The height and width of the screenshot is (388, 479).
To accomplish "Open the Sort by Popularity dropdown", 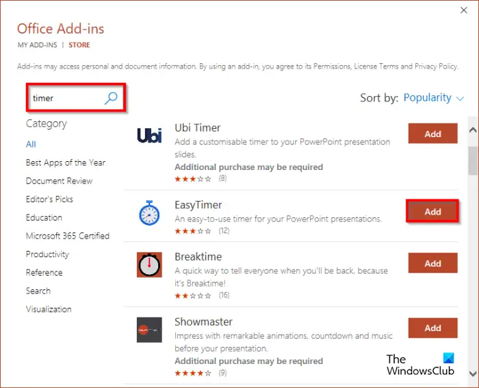I will [x=433, y=97].
